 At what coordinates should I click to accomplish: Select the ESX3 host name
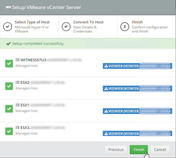pos(25,128)
